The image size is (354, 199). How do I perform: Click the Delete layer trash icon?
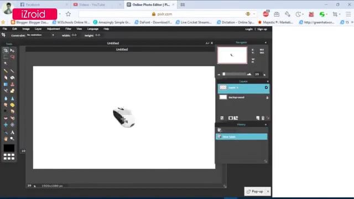coord(263,118)
